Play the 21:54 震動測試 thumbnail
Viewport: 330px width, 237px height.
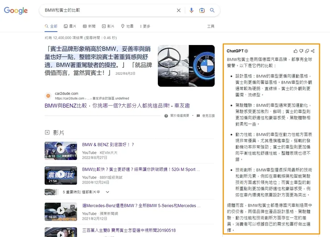pos(61,176)
